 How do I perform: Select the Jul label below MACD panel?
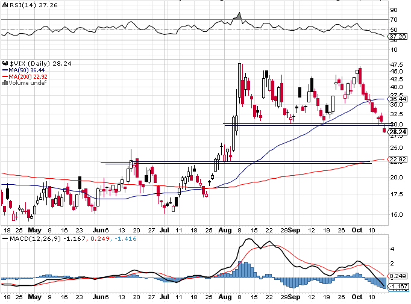pyautogui.click(x=165, y=297)
